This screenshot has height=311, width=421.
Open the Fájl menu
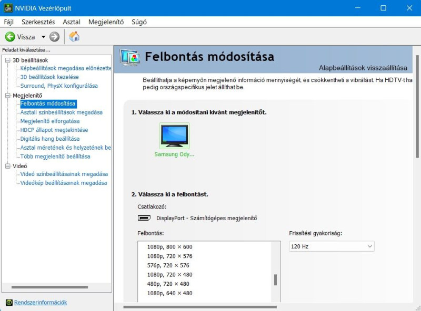[9, 22]
